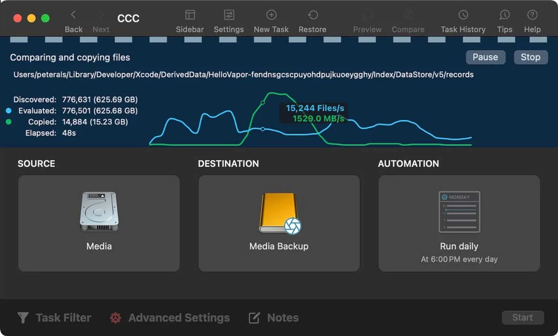Select the Media source drive
Image resolution: width=558 pixels, height=336 pixels.
point(99,223)
